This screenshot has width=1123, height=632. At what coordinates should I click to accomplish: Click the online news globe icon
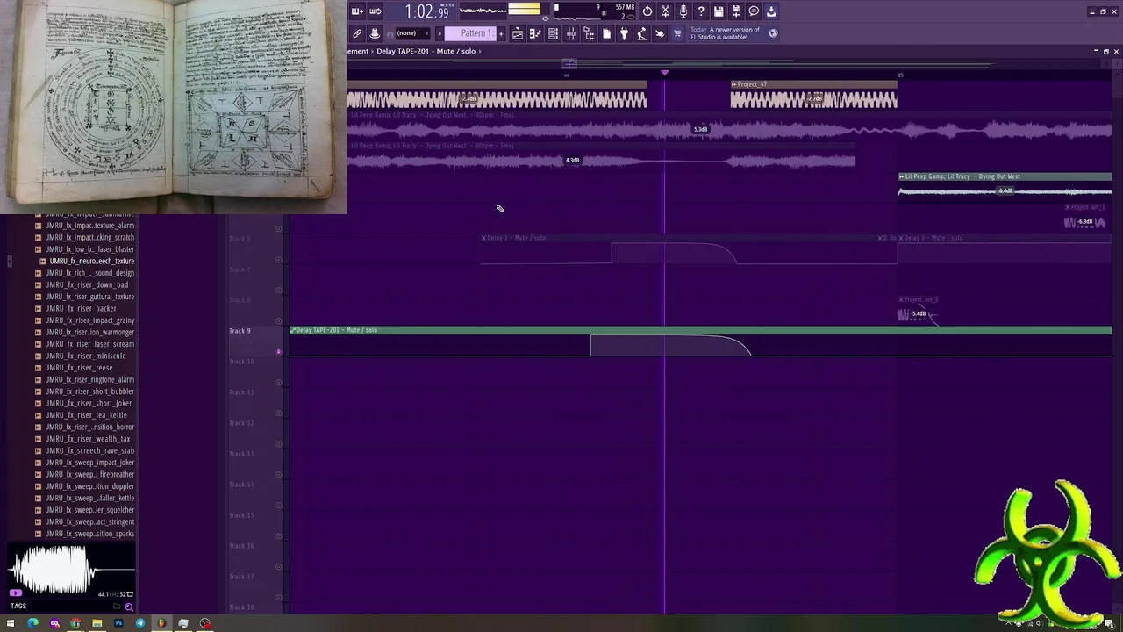tap(773, 33)
